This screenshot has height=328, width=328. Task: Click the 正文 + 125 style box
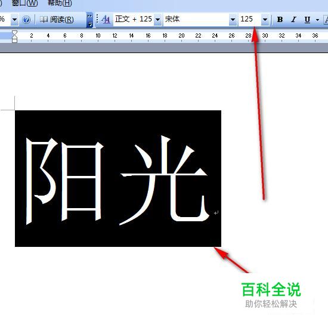click(134, 20)
